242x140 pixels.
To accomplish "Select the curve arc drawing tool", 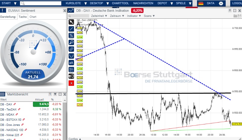I will (x=71, y=56).
